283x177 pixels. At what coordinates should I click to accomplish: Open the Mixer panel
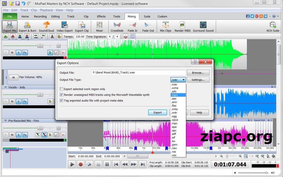click(99, 27)
